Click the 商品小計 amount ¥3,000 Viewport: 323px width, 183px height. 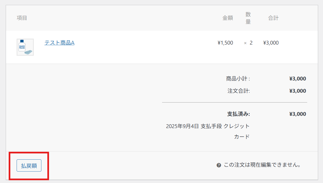(x=297, y=79)
